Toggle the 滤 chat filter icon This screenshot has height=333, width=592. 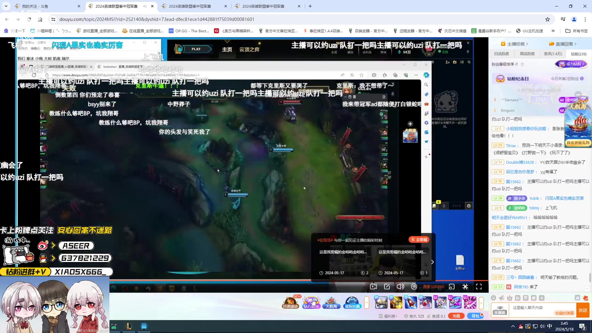[x=577, y=298]
